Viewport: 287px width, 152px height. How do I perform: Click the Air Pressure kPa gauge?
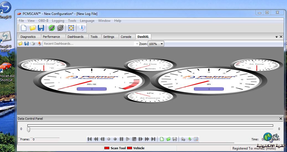[x=150, y=96]
